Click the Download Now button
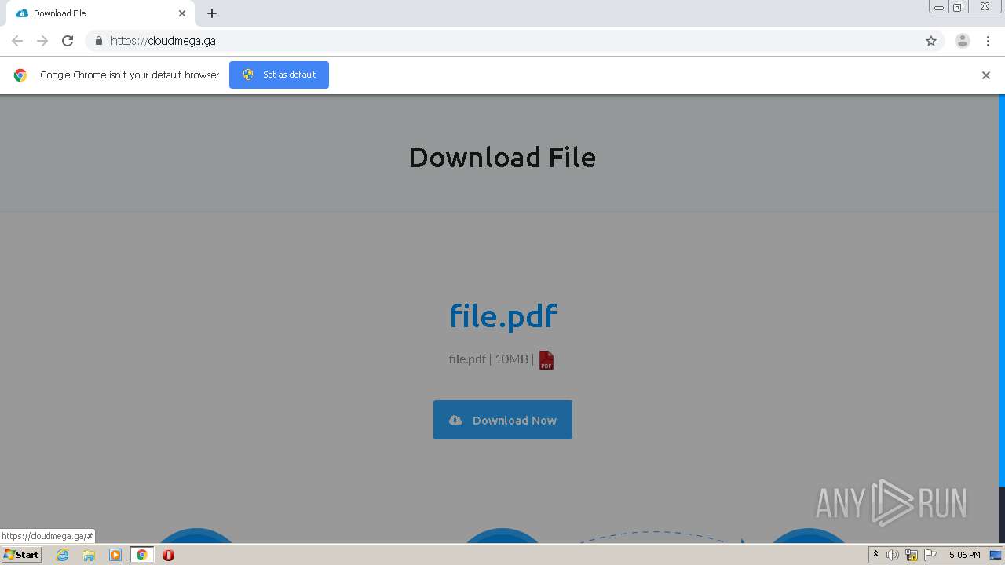This screenshot has width=1005, height=565. pos(502,420)
